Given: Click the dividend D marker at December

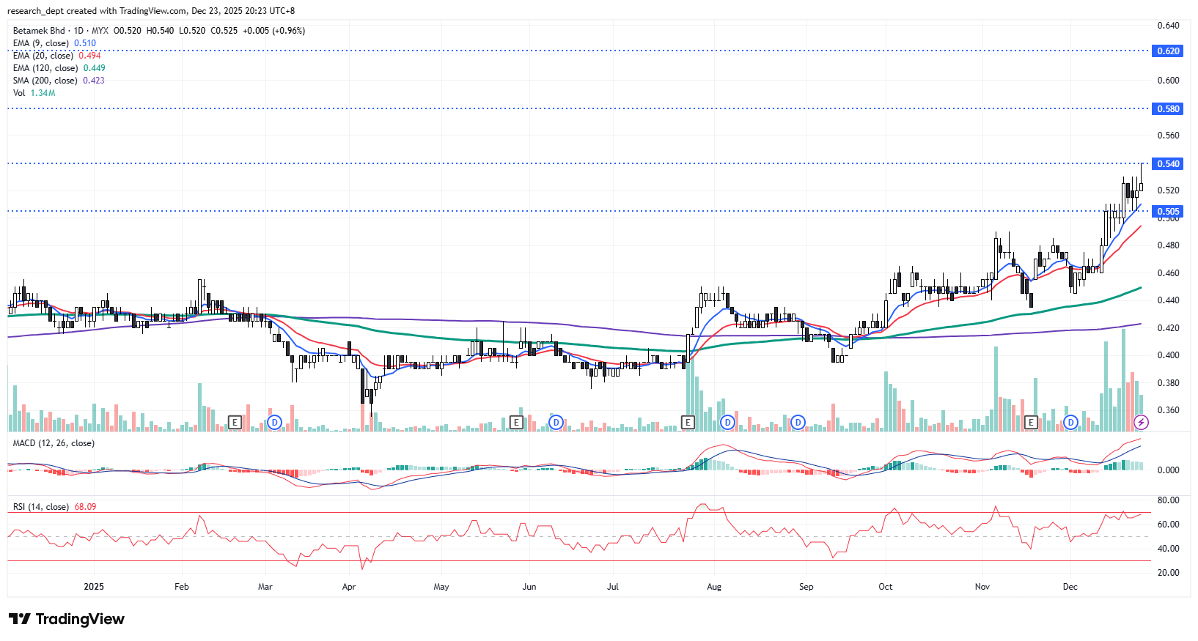Looking at the screenshot, I should (1070, 422).
